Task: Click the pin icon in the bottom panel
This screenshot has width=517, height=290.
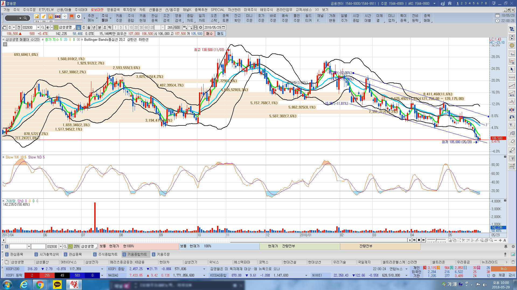Action: [x=506, y=247]
